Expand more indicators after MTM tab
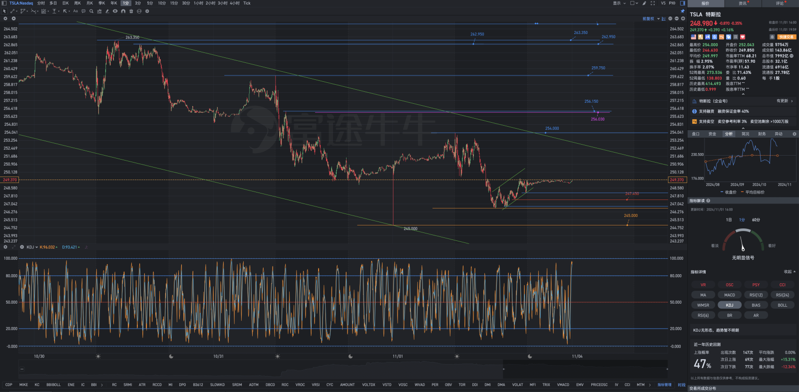 650,385
